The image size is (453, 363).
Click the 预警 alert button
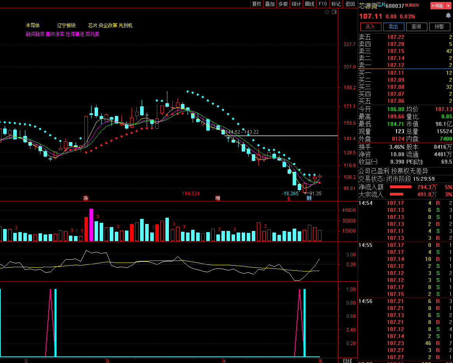[439, 26]
